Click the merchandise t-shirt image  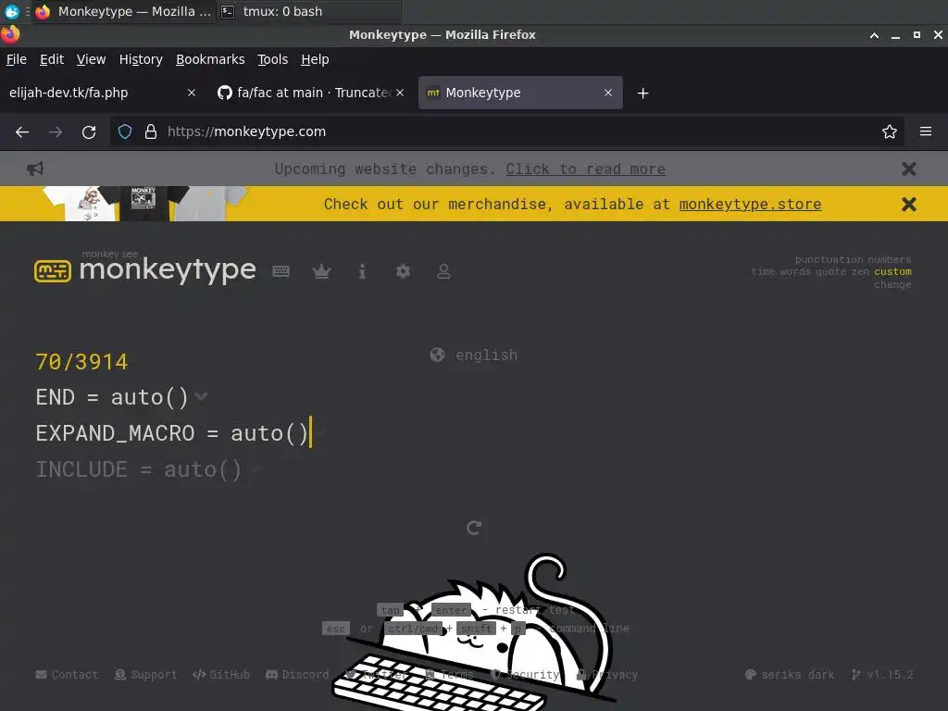(x=145, y=204)
